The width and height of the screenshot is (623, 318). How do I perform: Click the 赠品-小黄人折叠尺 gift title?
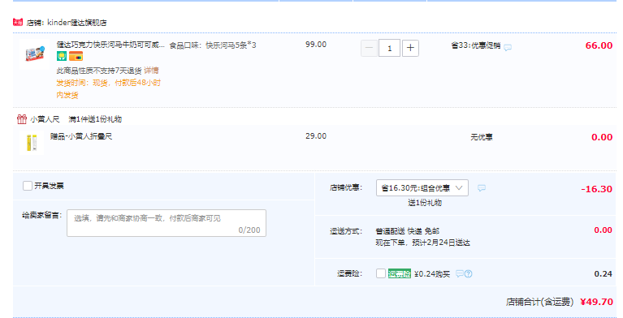pyautogui.click(x=81, y=136)
